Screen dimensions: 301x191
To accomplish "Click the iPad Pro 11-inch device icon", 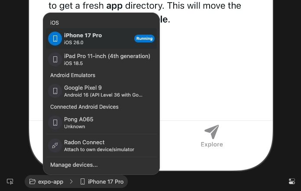I will pyautogui.click(x=55, y=59).
